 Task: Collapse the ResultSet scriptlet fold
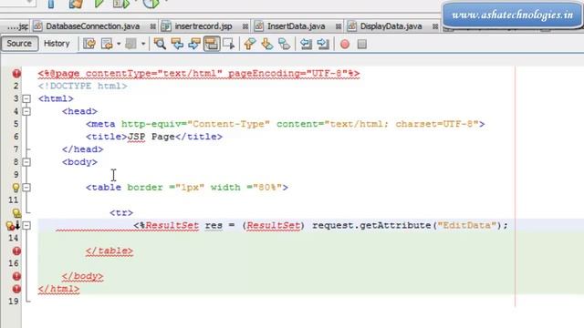[x=26, y=225]
